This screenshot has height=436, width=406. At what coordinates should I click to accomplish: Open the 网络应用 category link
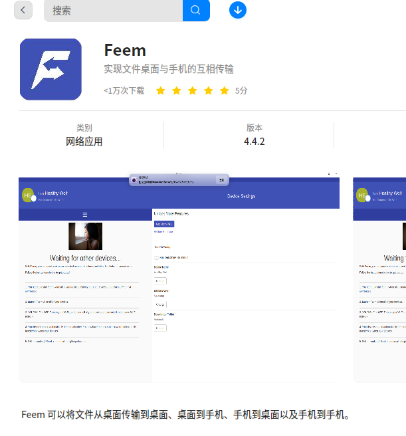pos(84,142)
